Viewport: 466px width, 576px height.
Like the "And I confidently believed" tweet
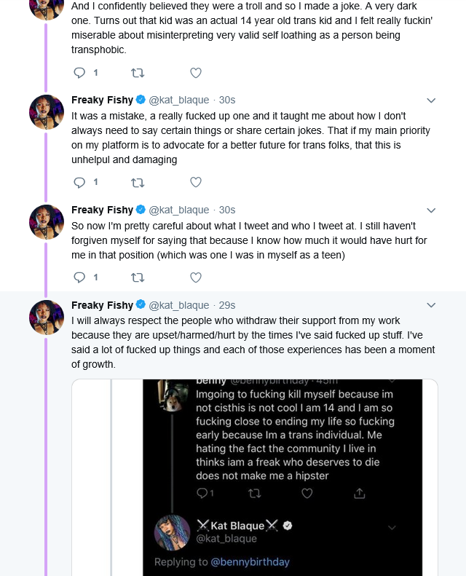point(195,73)
